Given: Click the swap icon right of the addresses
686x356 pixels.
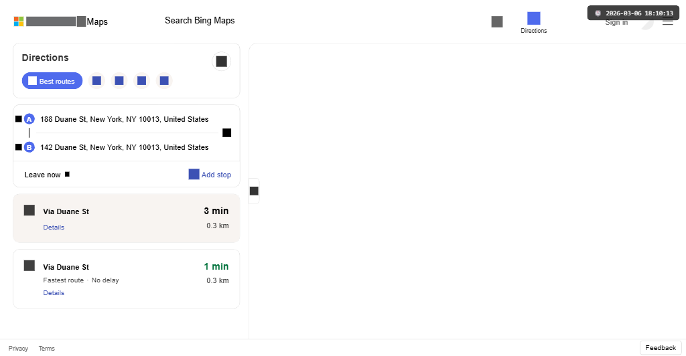Looking at the screenshot, I should point(227,132).
